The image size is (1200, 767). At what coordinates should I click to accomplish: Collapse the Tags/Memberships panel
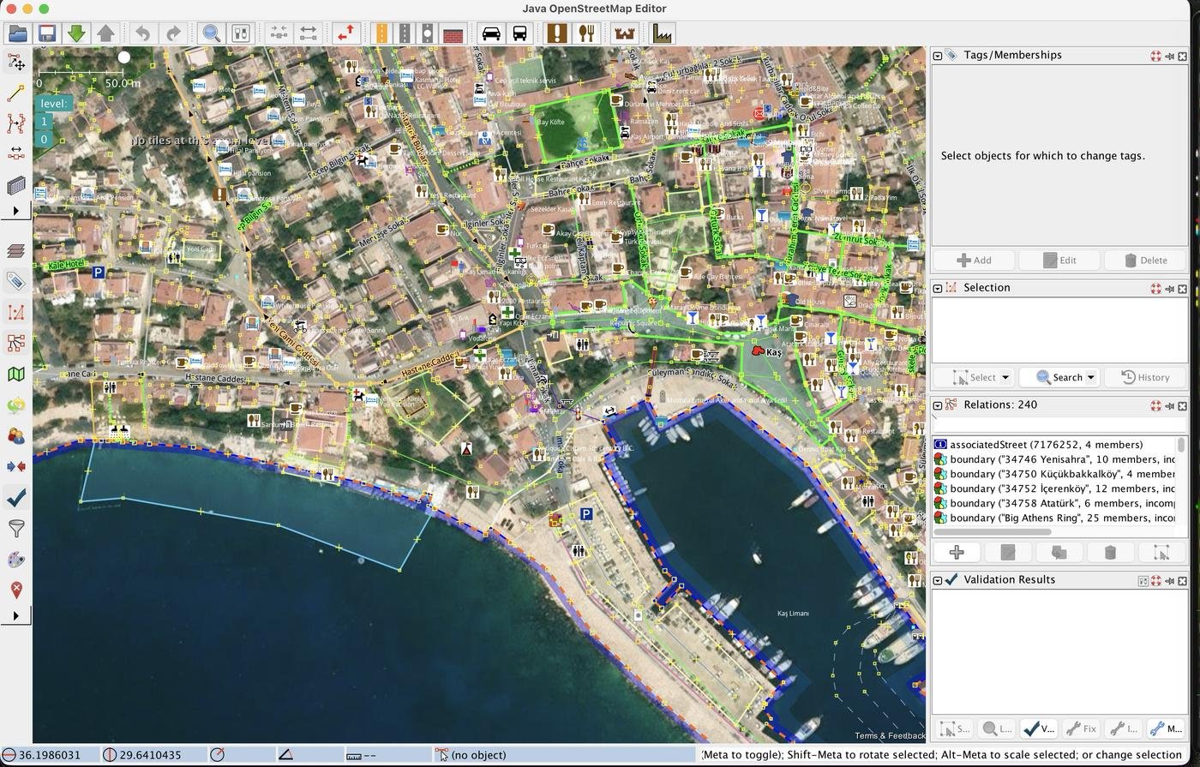(938, 56)
